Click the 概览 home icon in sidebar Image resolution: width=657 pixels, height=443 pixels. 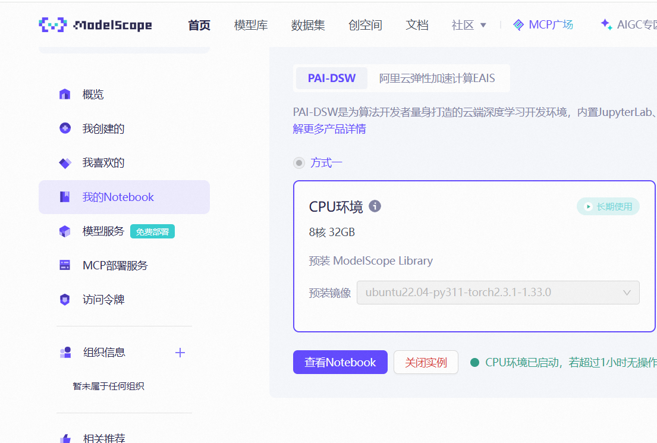tap(65, 95)
